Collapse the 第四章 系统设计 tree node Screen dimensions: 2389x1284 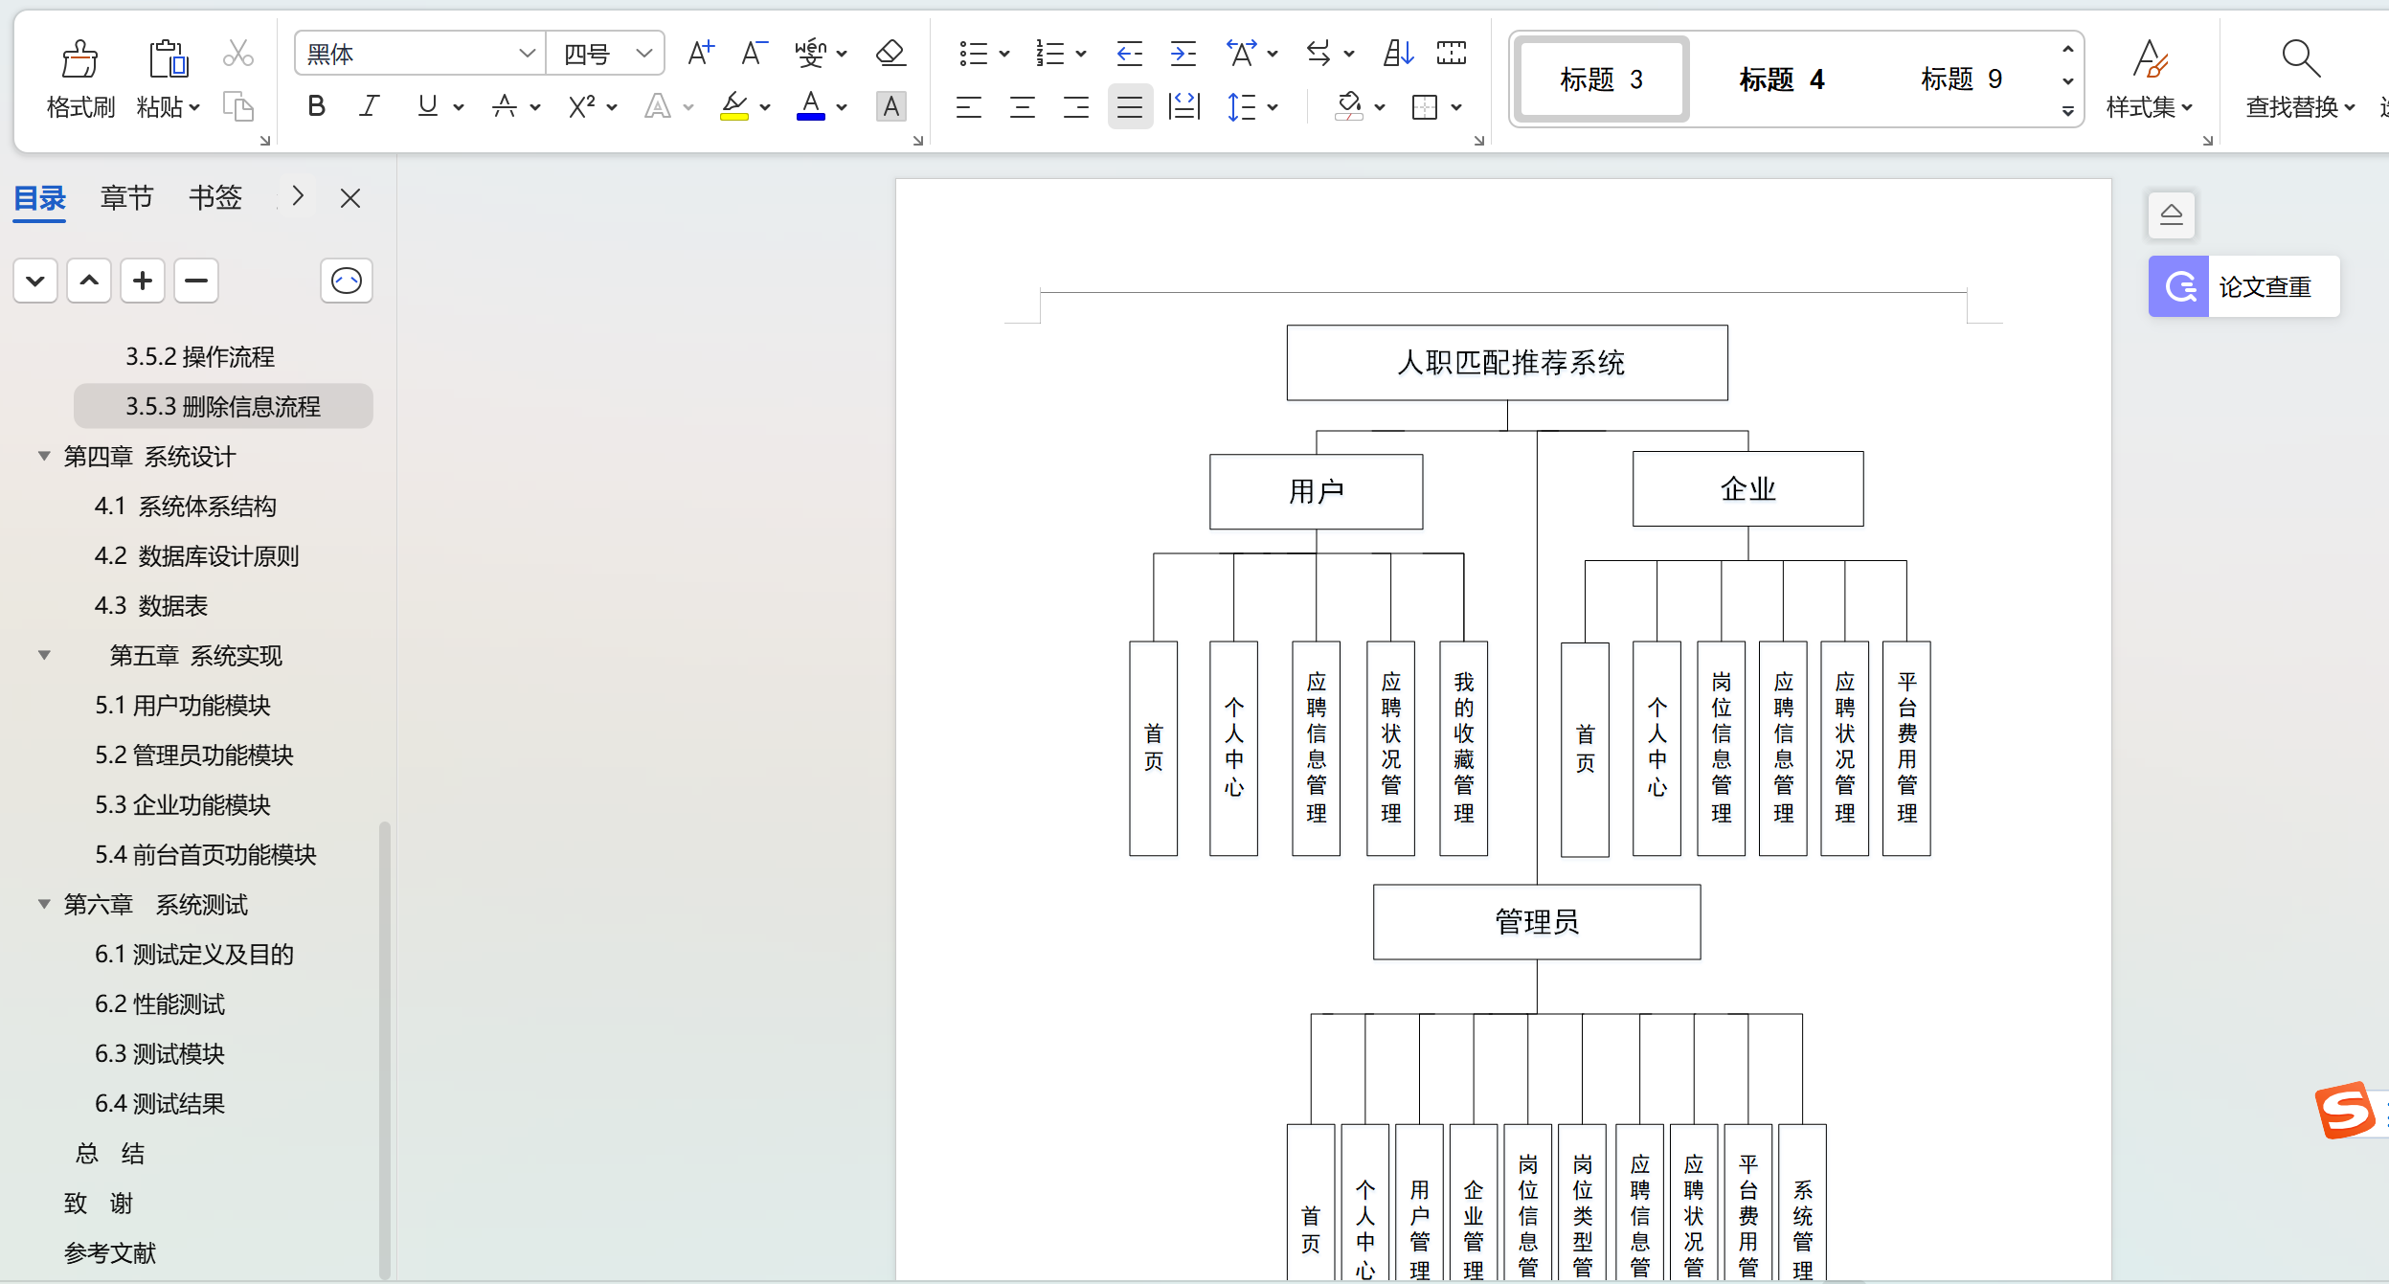point(43,457)
